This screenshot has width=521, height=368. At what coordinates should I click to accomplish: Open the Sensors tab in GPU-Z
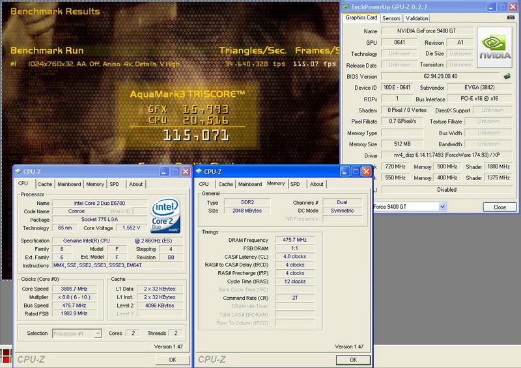(x=391, y=18)
